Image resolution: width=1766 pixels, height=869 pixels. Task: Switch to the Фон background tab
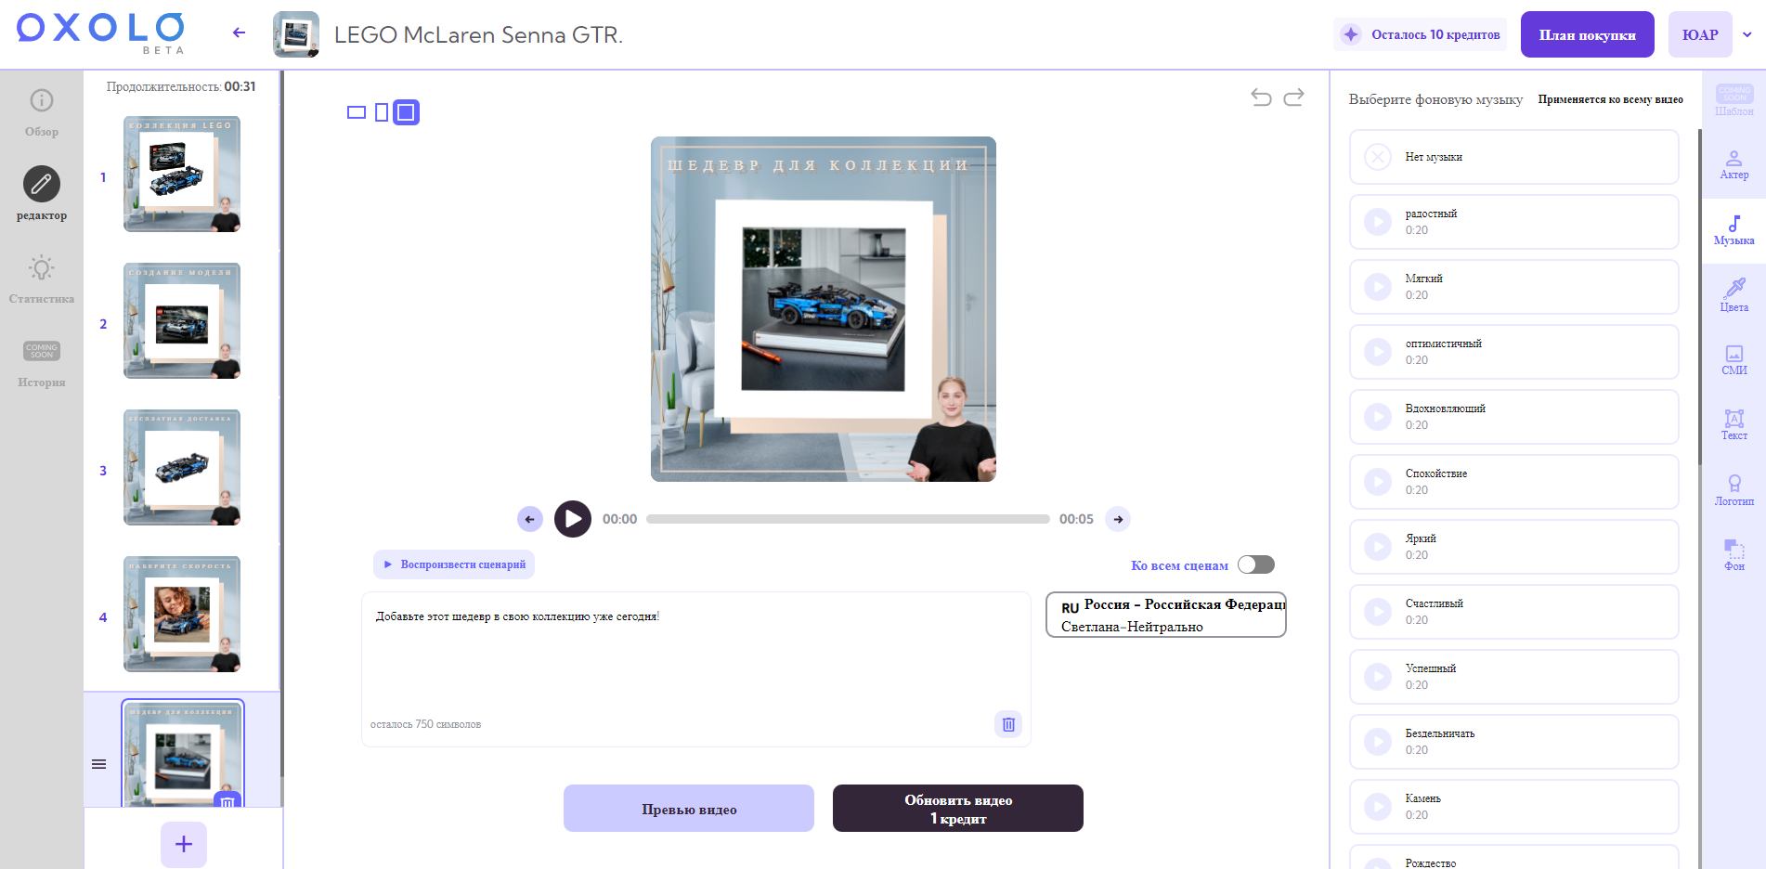[x=1734, y=555]
